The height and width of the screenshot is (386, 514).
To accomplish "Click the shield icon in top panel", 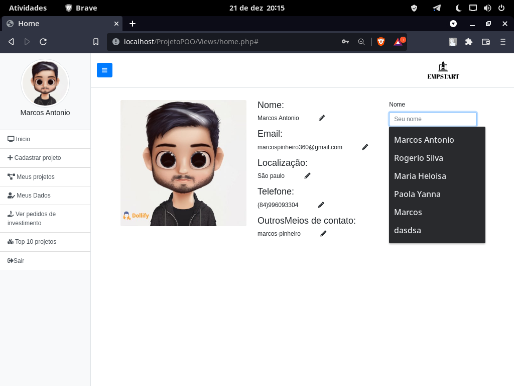I will click(x=414, y=8).
